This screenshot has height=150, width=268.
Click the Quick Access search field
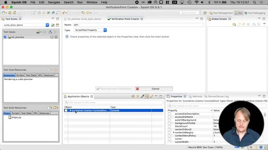[189, 13]
